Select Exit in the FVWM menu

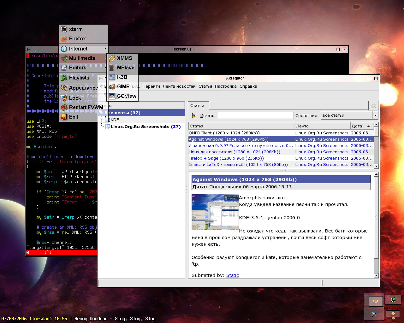click(83, 117)
